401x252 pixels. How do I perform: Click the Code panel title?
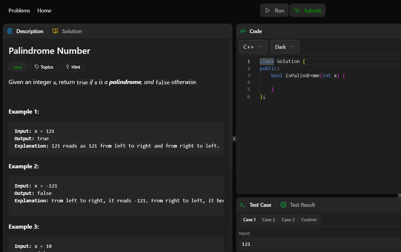pos(256,31)
